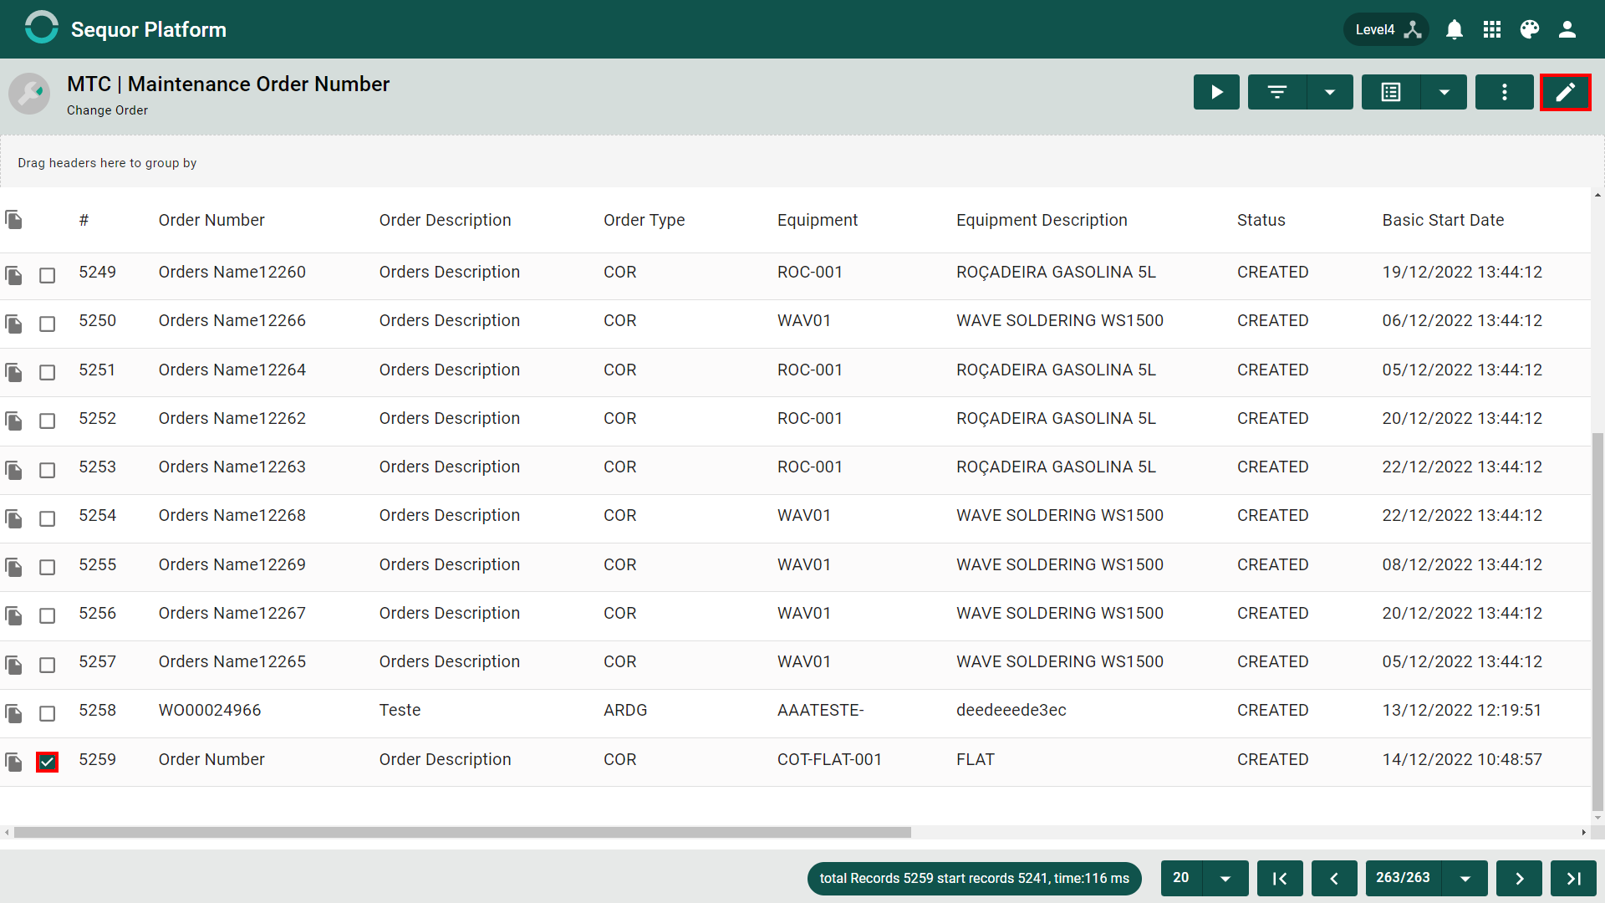
Task: Open the three-dot more options menu
Action: [1504, 92]
